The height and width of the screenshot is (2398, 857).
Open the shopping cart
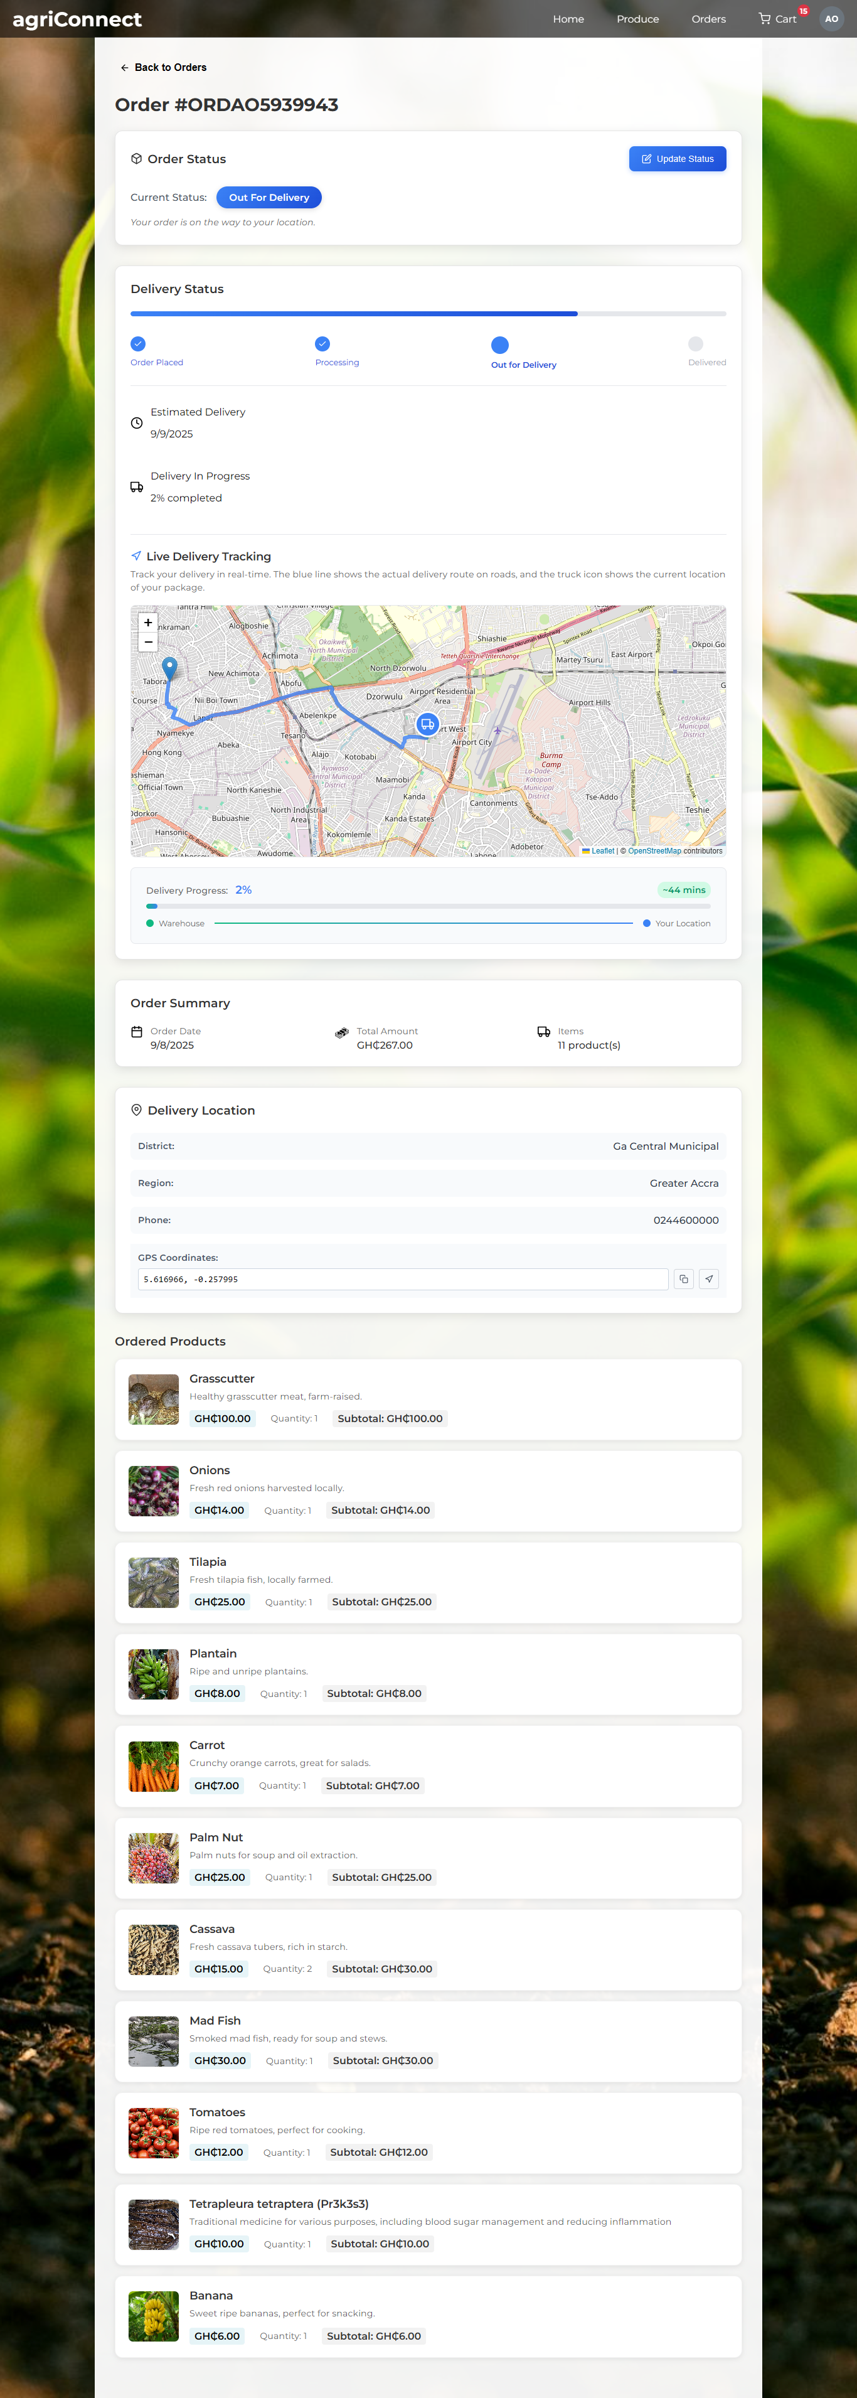click(x=778, y=19)
